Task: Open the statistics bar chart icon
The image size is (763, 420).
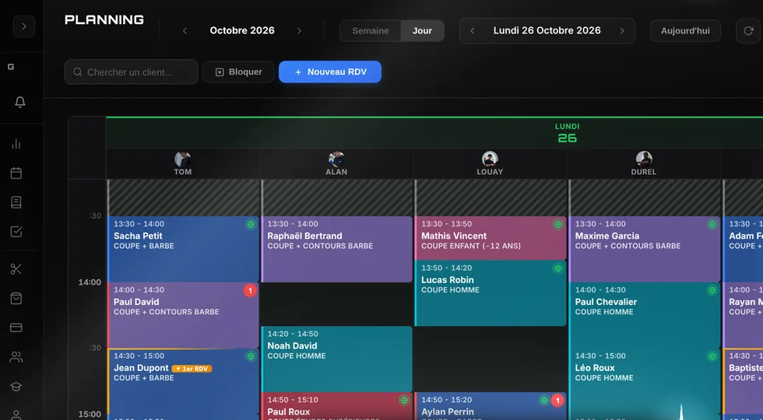Action: click(16, 143)
